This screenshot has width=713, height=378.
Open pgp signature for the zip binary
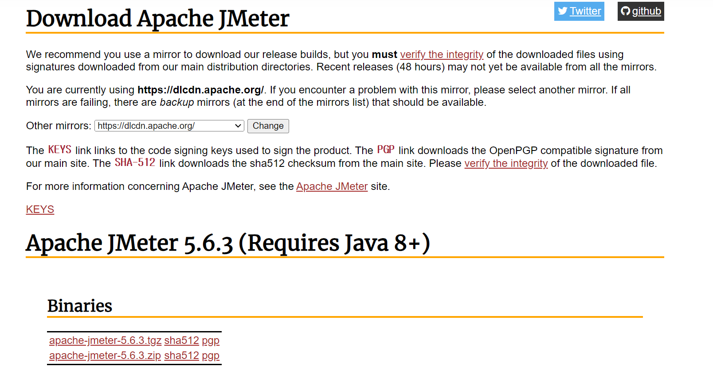pos(211,356)
